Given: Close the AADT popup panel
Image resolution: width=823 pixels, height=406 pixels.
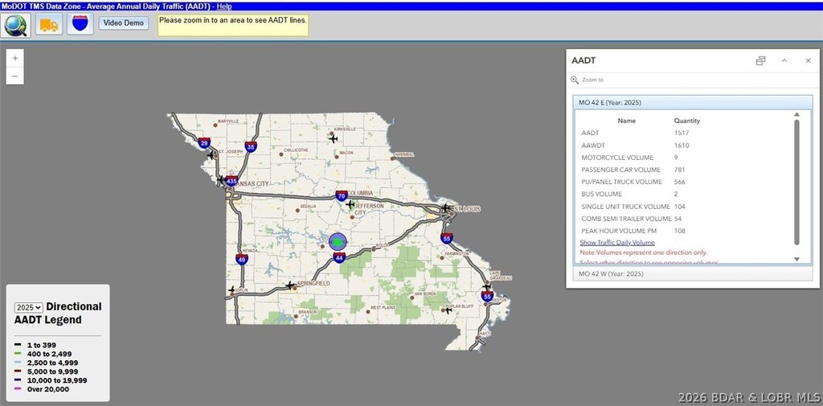Looking at the screenshot, I should pyautogui.click(x=808, y=61).
